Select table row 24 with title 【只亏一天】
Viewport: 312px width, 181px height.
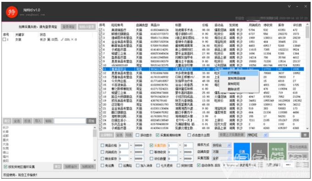pyautogui.click(x=201, y=120)
